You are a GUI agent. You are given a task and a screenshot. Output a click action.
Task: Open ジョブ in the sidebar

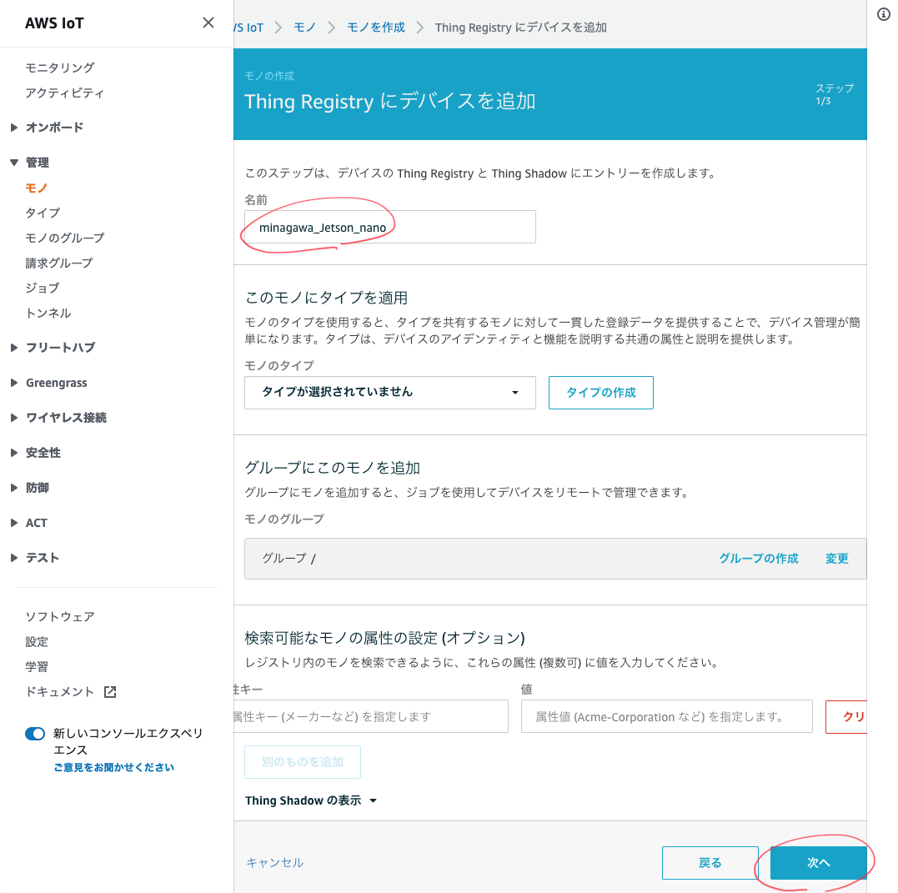coord(43,288)
